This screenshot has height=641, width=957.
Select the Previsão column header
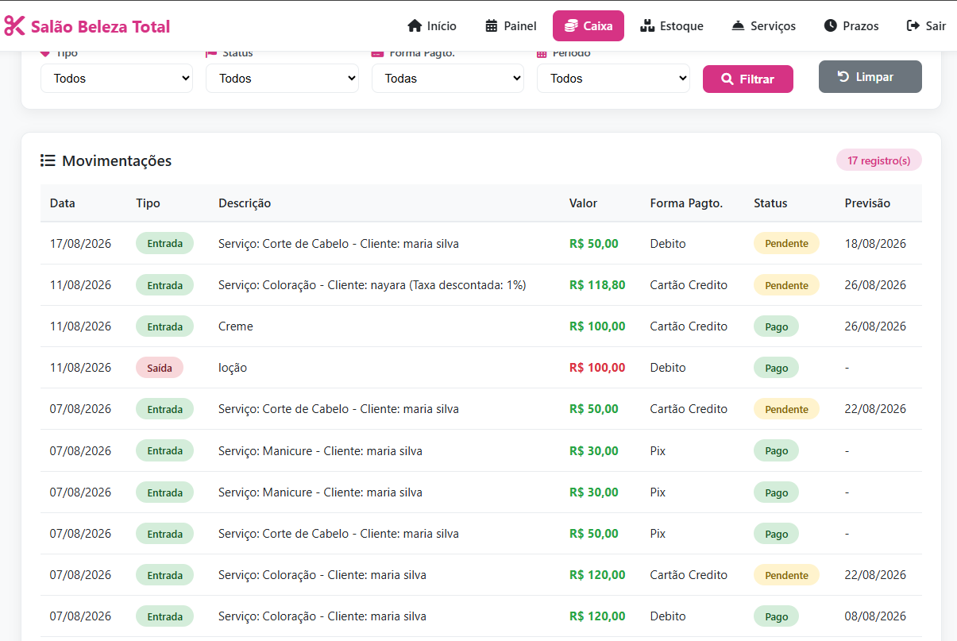(x=867, y=203)
